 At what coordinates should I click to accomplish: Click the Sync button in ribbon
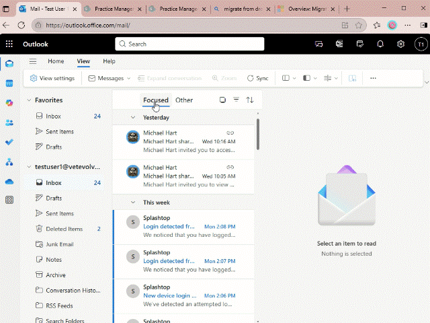tap(257, 78)
